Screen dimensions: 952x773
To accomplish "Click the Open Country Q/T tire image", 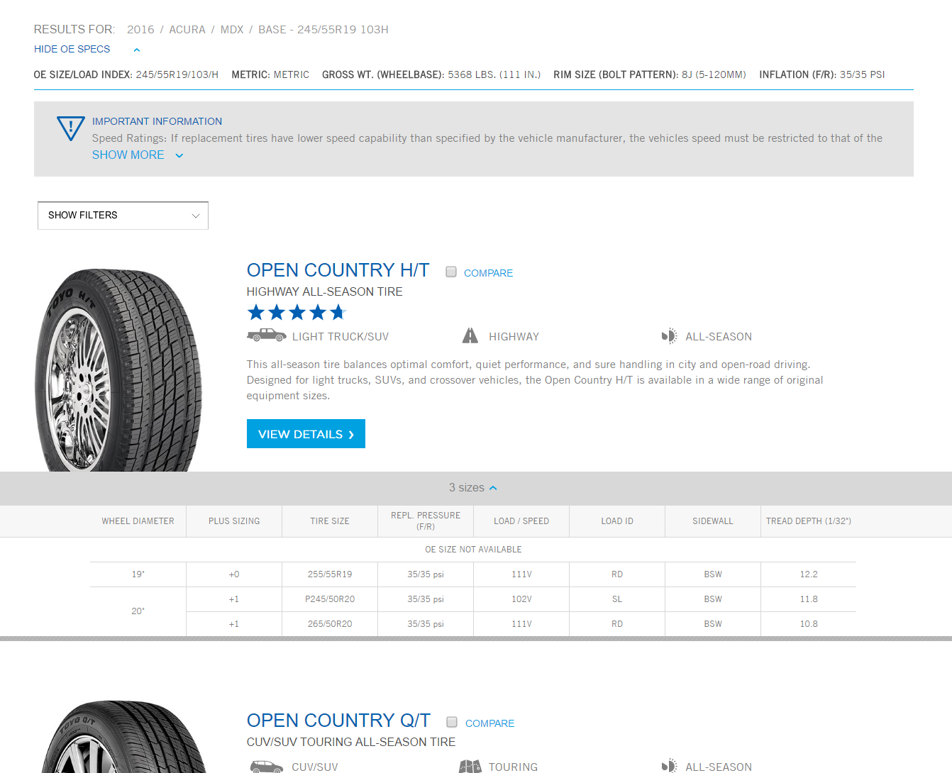I will (124, 737).
